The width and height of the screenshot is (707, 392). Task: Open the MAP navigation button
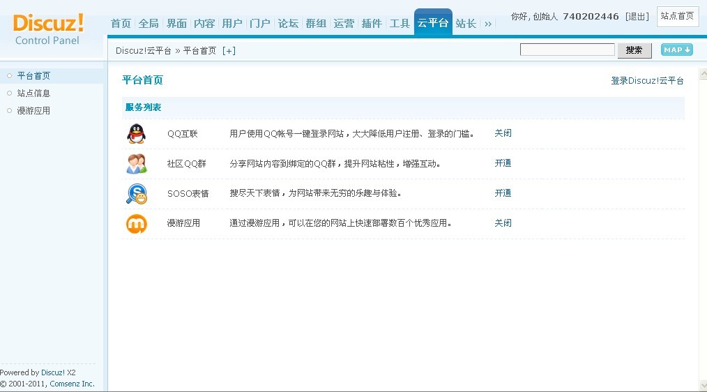pos(677,50)
